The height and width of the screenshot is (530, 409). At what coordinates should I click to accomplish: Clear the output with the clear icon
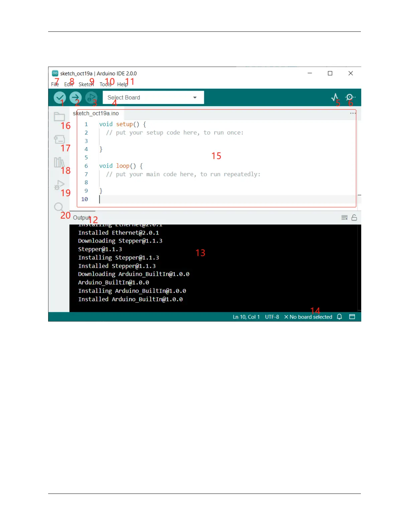click(345, 218)
